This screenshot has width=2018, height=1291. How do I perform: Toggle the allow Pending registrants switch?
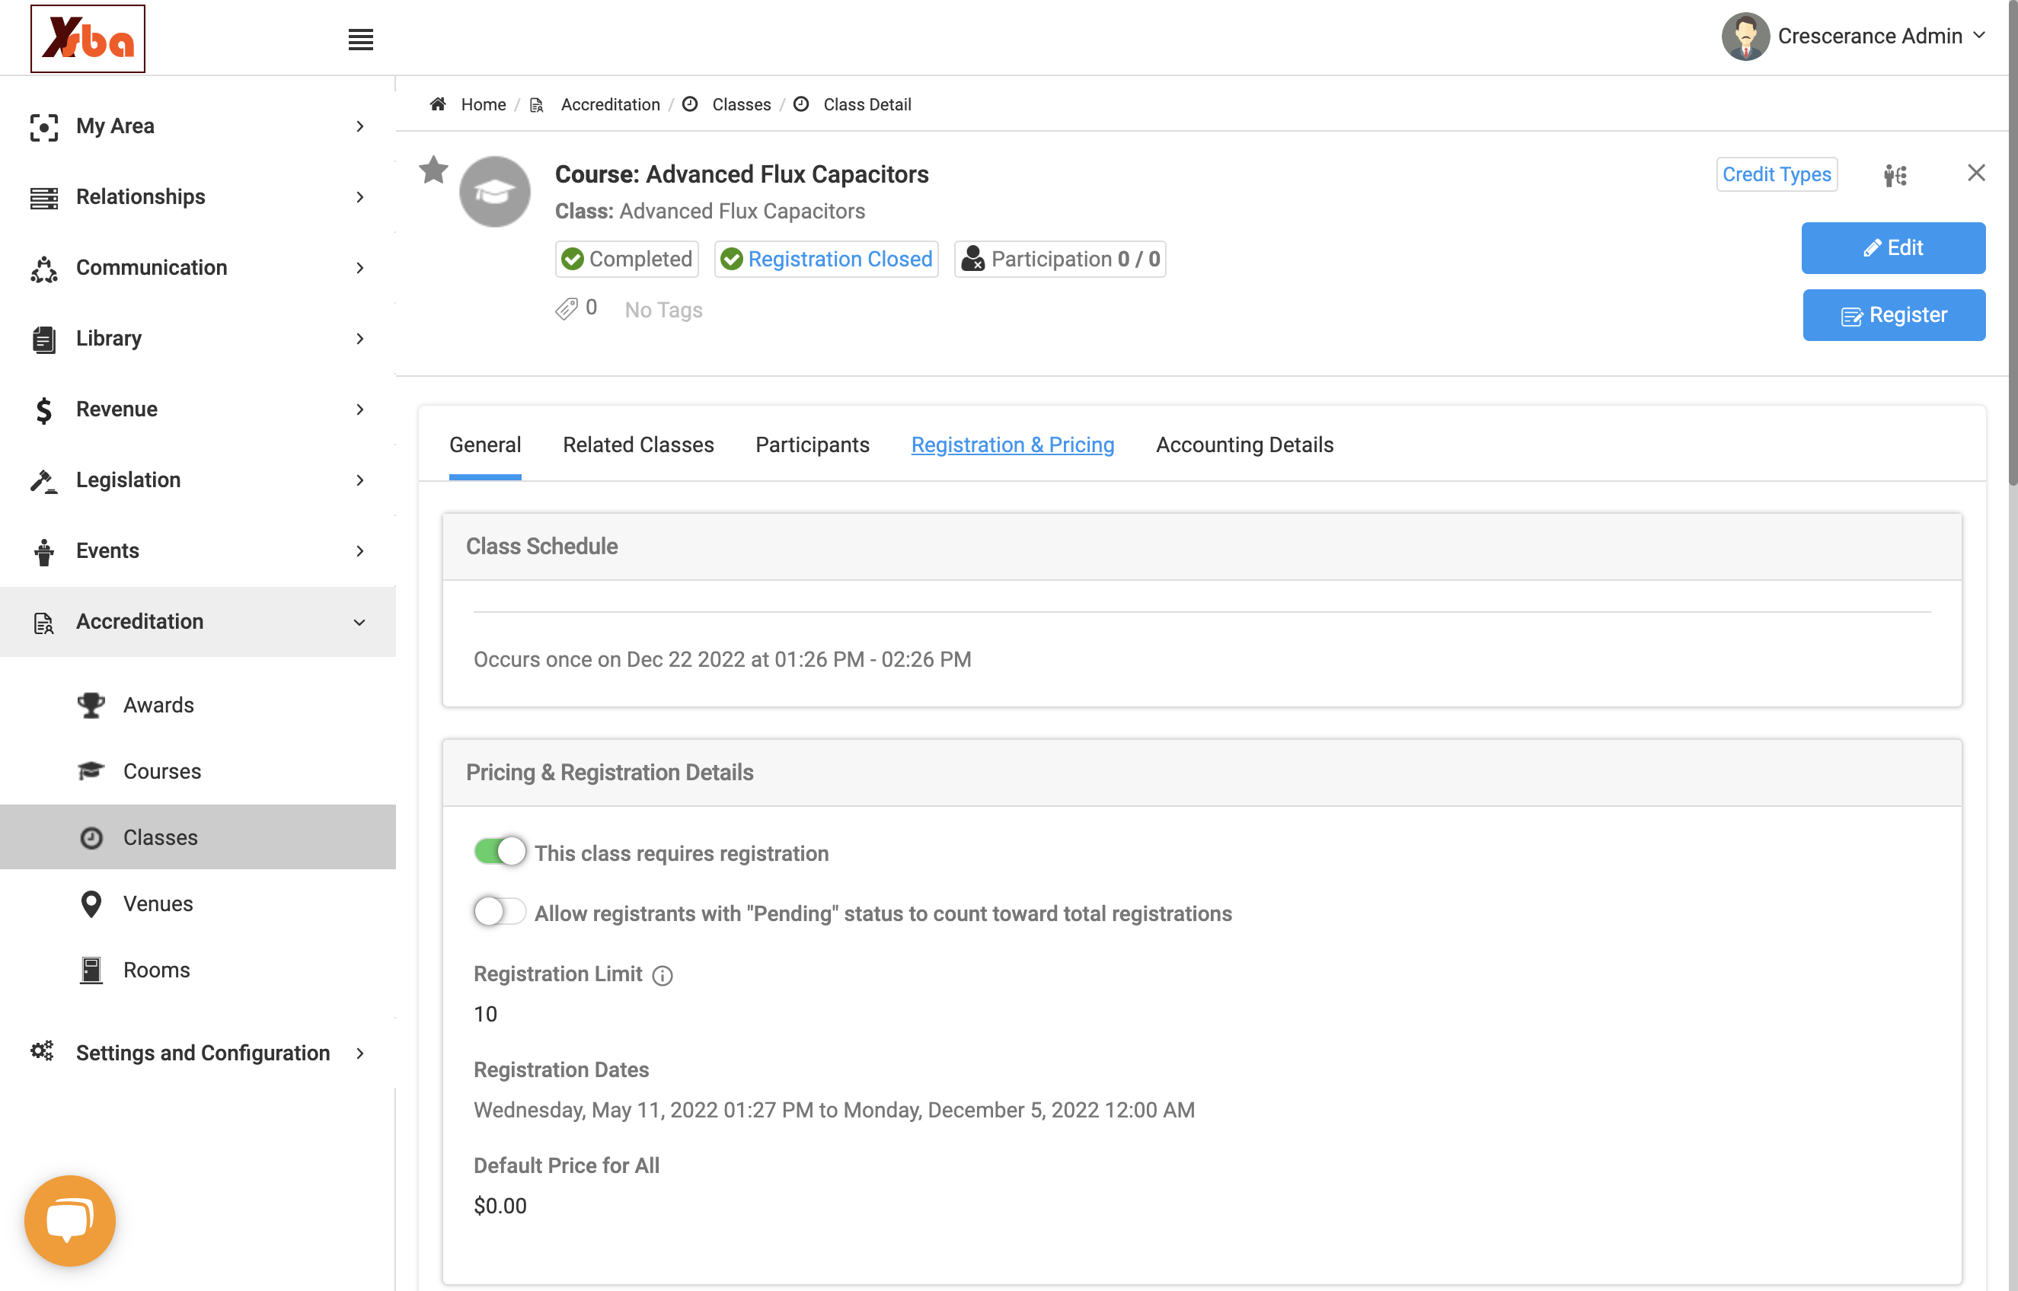point(500,912)
